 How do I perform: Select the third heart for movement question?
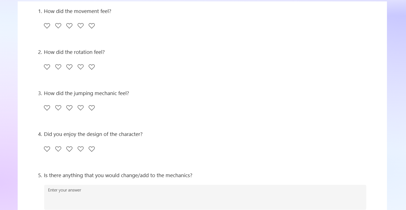(x=69, y=26)
